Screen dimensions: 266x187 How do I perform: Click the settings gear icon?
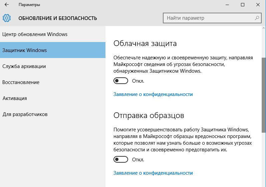point(7,18)
